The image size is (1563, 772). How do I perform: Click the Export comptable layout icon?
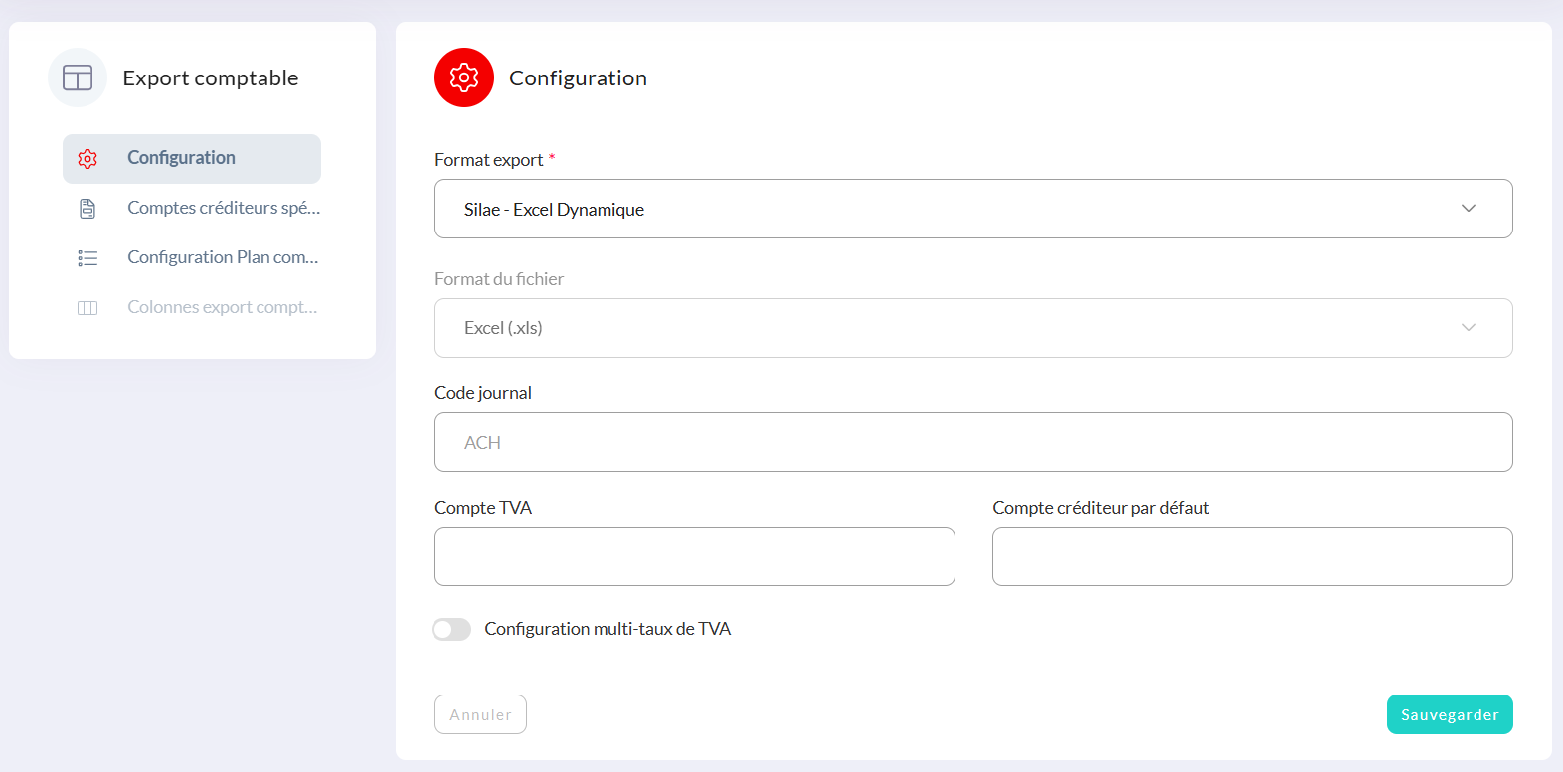(78, 77)
